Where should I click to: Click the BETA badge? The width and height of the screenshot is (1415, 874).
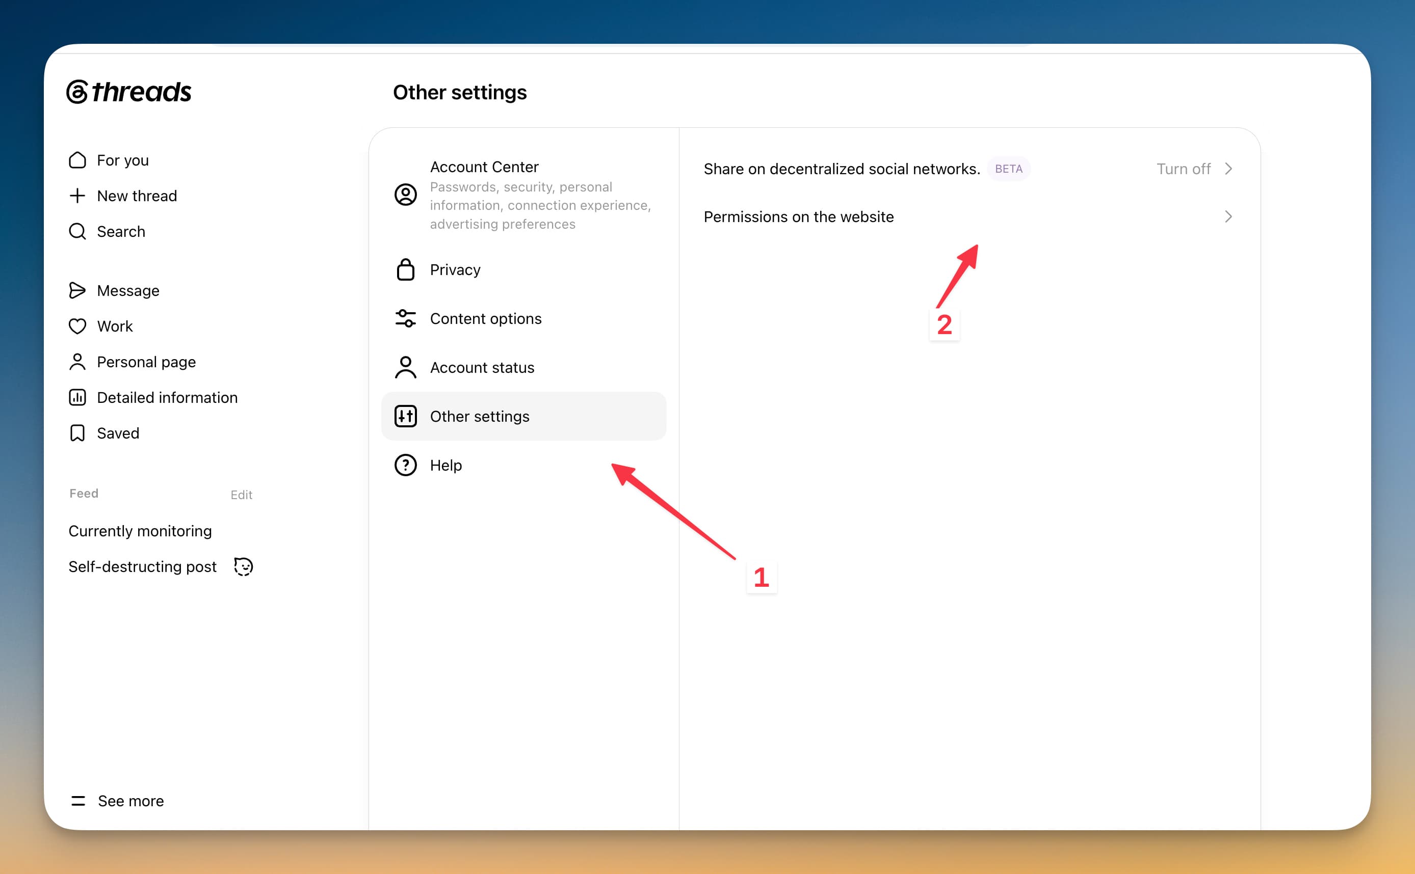click(x=1008, y=169)
